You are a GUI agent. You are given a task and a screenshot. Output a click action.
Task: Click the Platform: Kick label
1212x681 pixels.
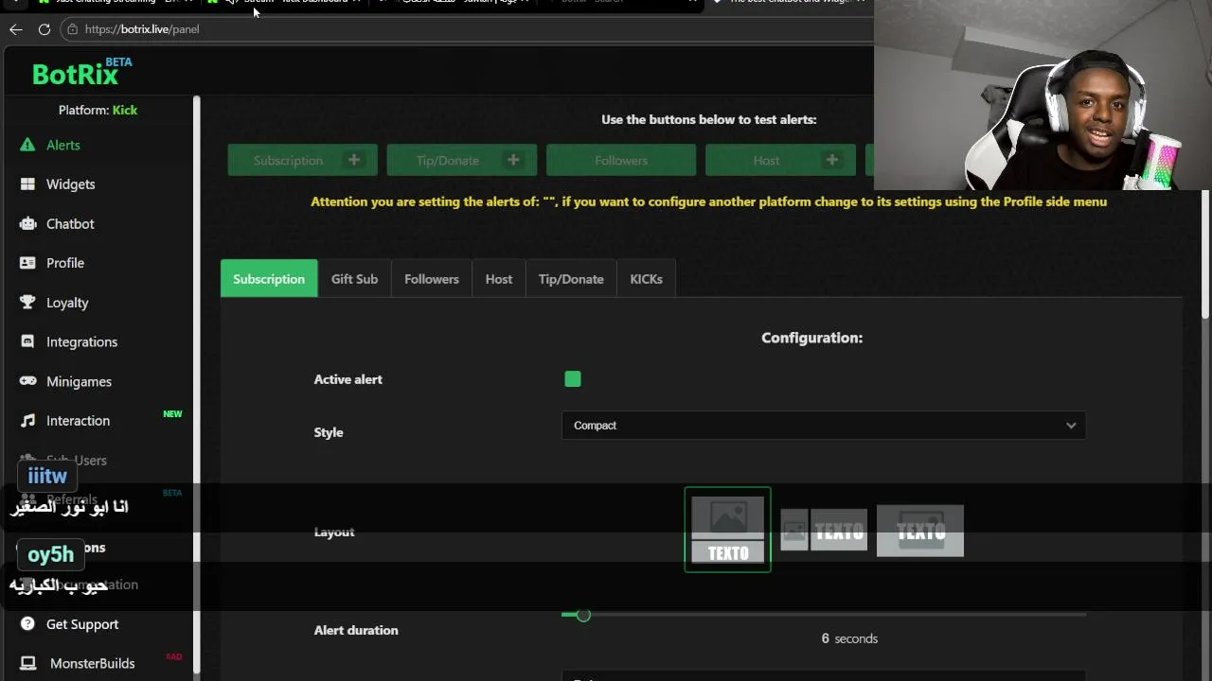[98, 110]
